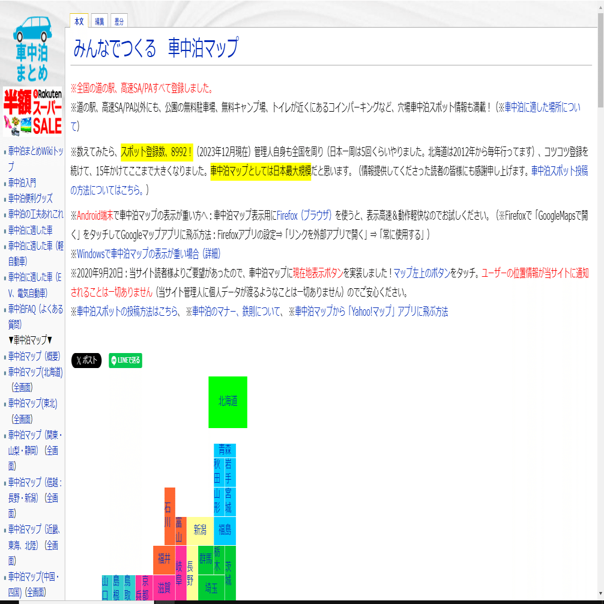Open 車中泊便利グッズ sidebar link
The height and width of the screenshot is (604, 604).
(31, 198)
